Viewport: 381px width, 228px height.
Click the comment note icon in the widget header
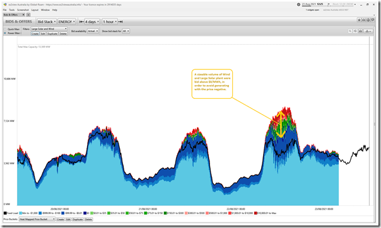tap(373, 20)
